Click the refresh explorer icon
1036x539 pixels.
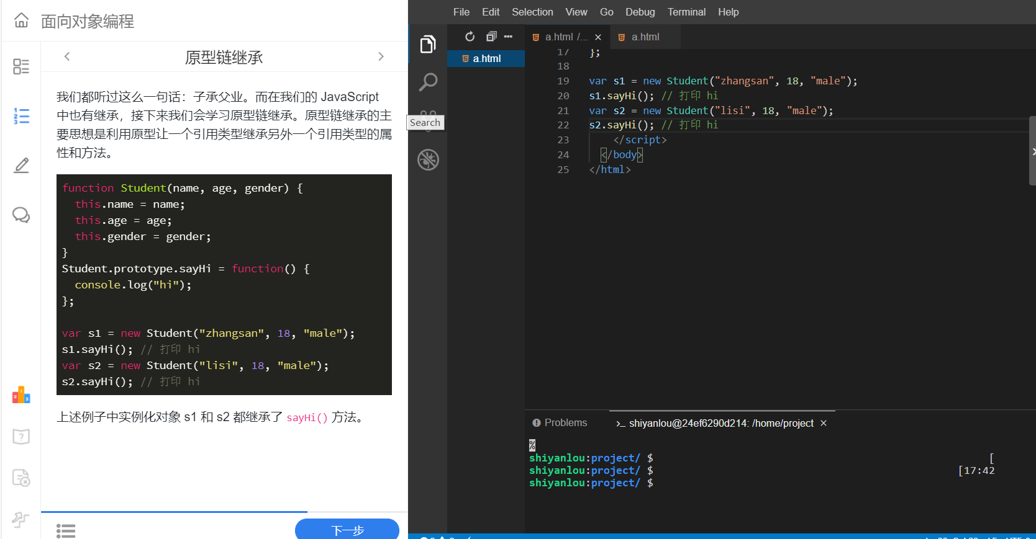coord(470,37)
